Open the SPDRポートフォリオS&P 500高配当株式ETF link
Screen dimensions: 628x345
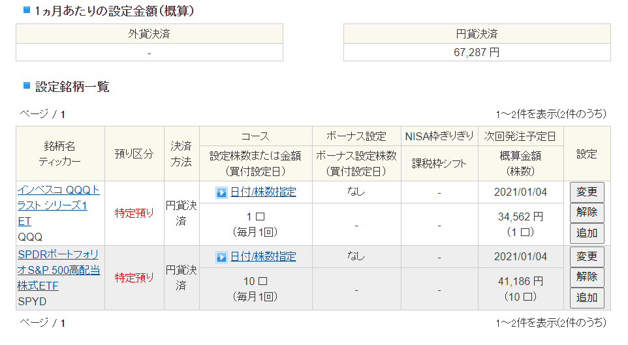tap(59, 270)
